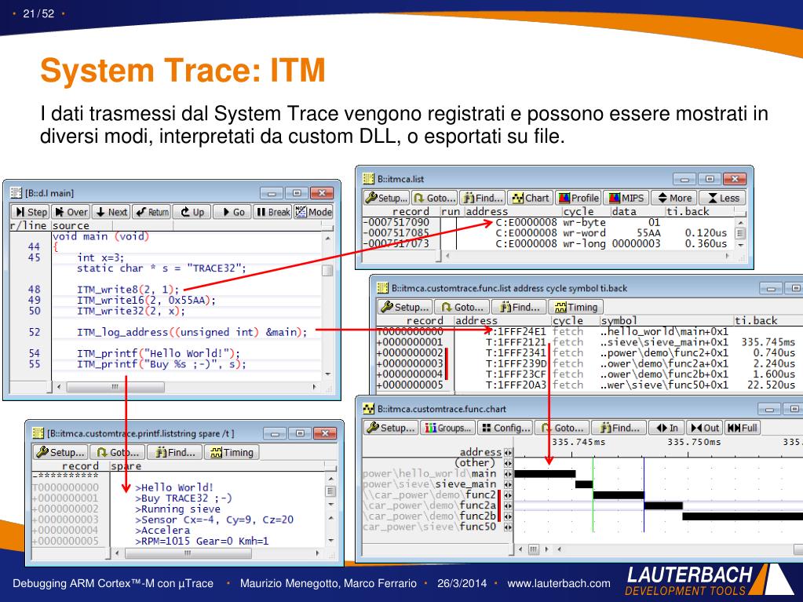Open Profile in B::itmca.list window

(x=579, y=198)
